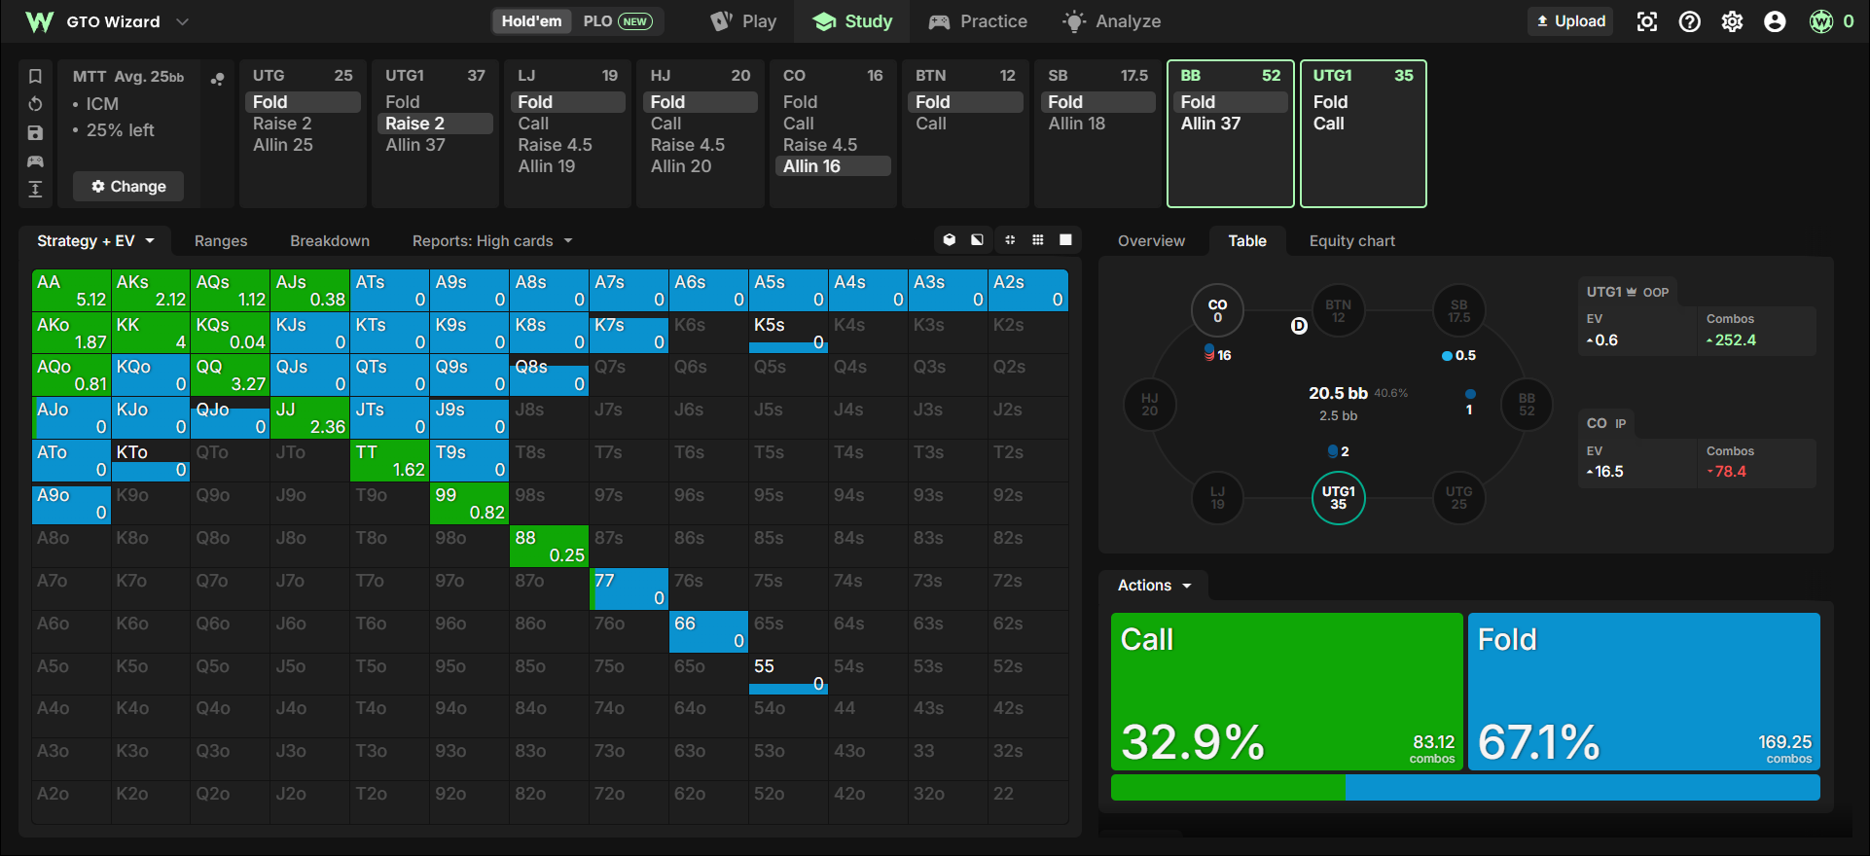Open the Analyze section

coord(1112,21)
